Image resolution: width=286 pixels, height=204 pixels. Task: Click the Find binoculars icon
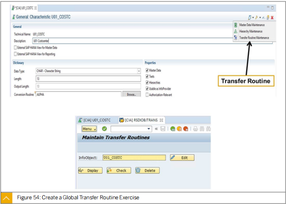202,129
